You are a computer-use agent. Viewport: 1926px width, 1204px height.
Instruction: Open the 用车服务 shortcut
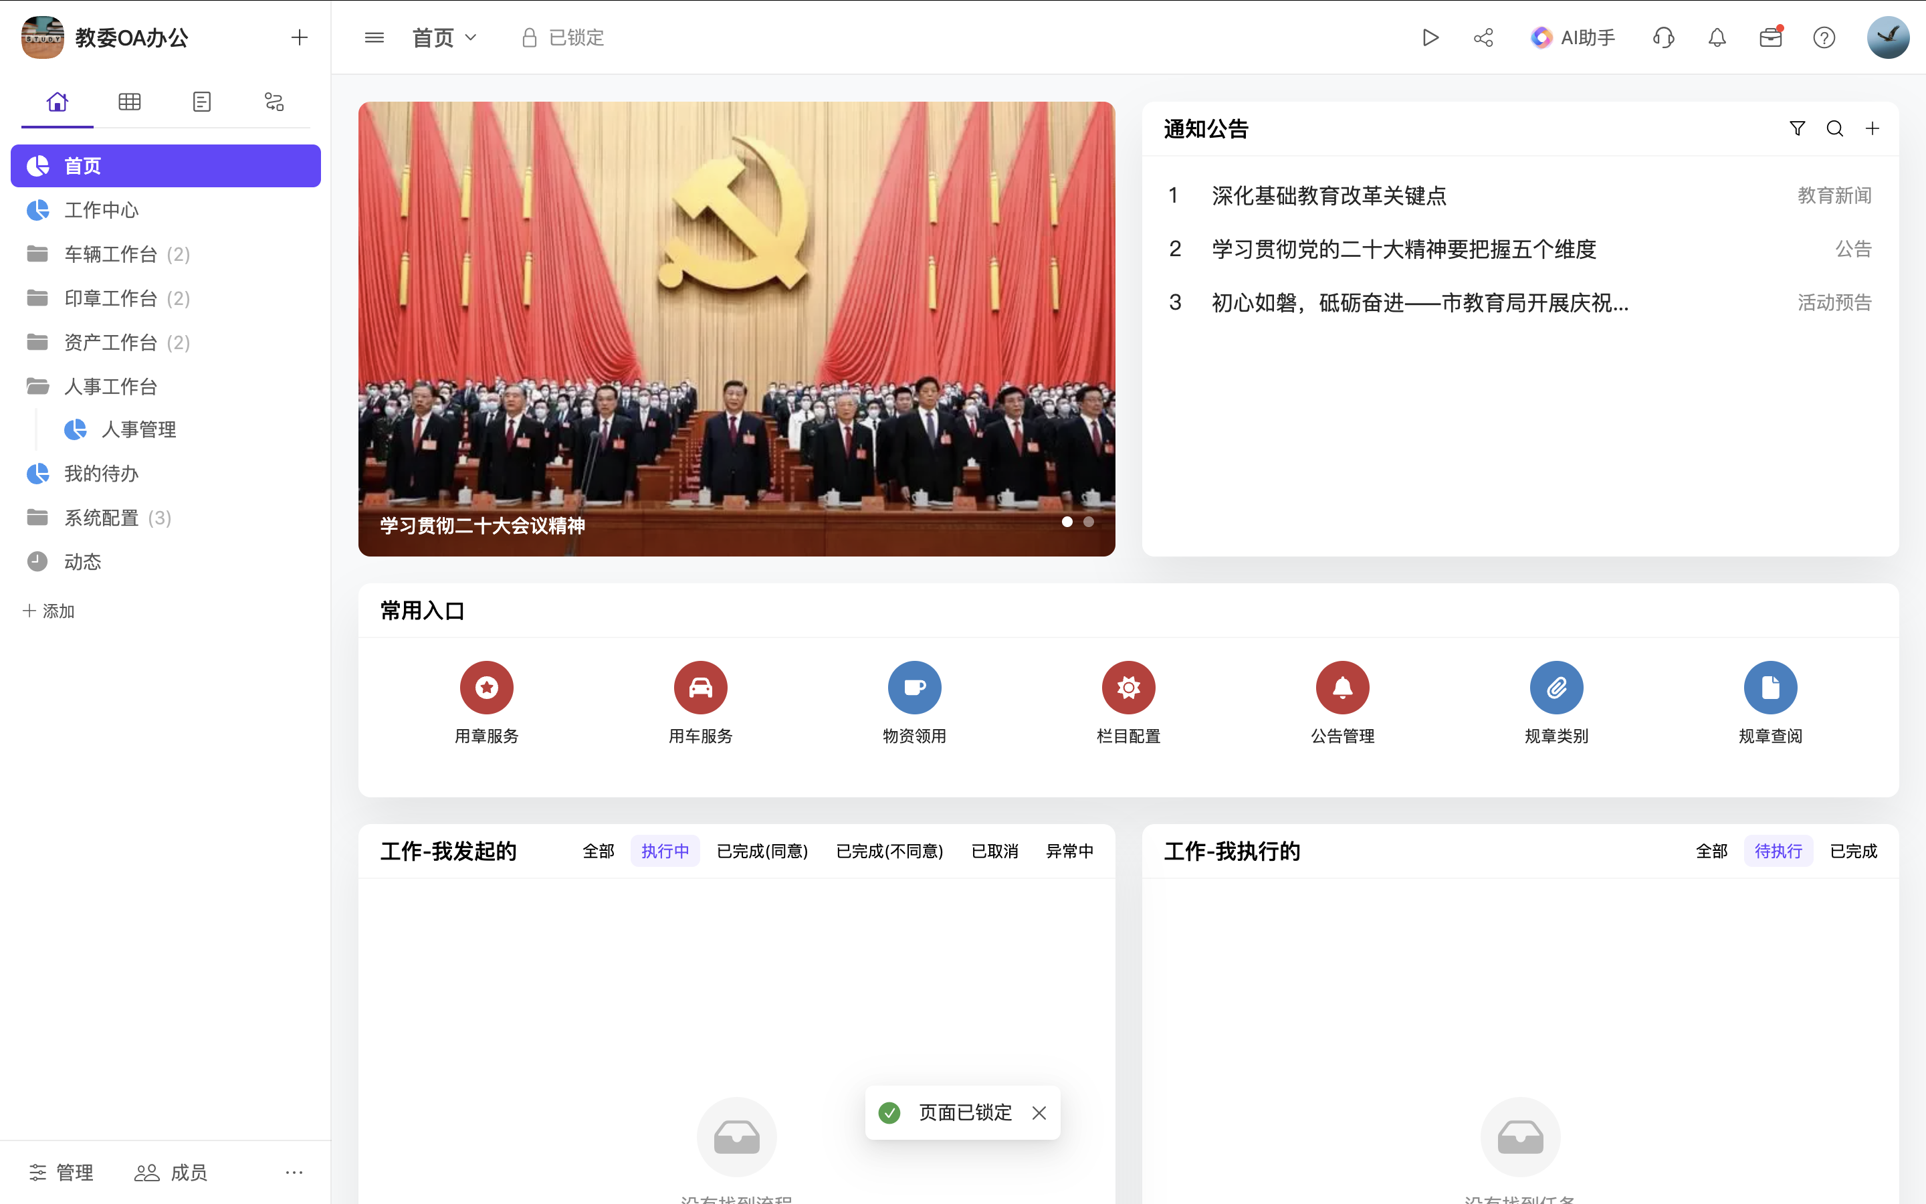(x=700, y=702)
